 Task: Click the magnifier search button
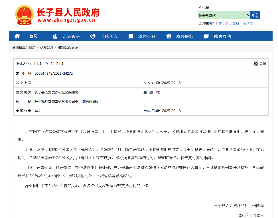tap(255, 15)
